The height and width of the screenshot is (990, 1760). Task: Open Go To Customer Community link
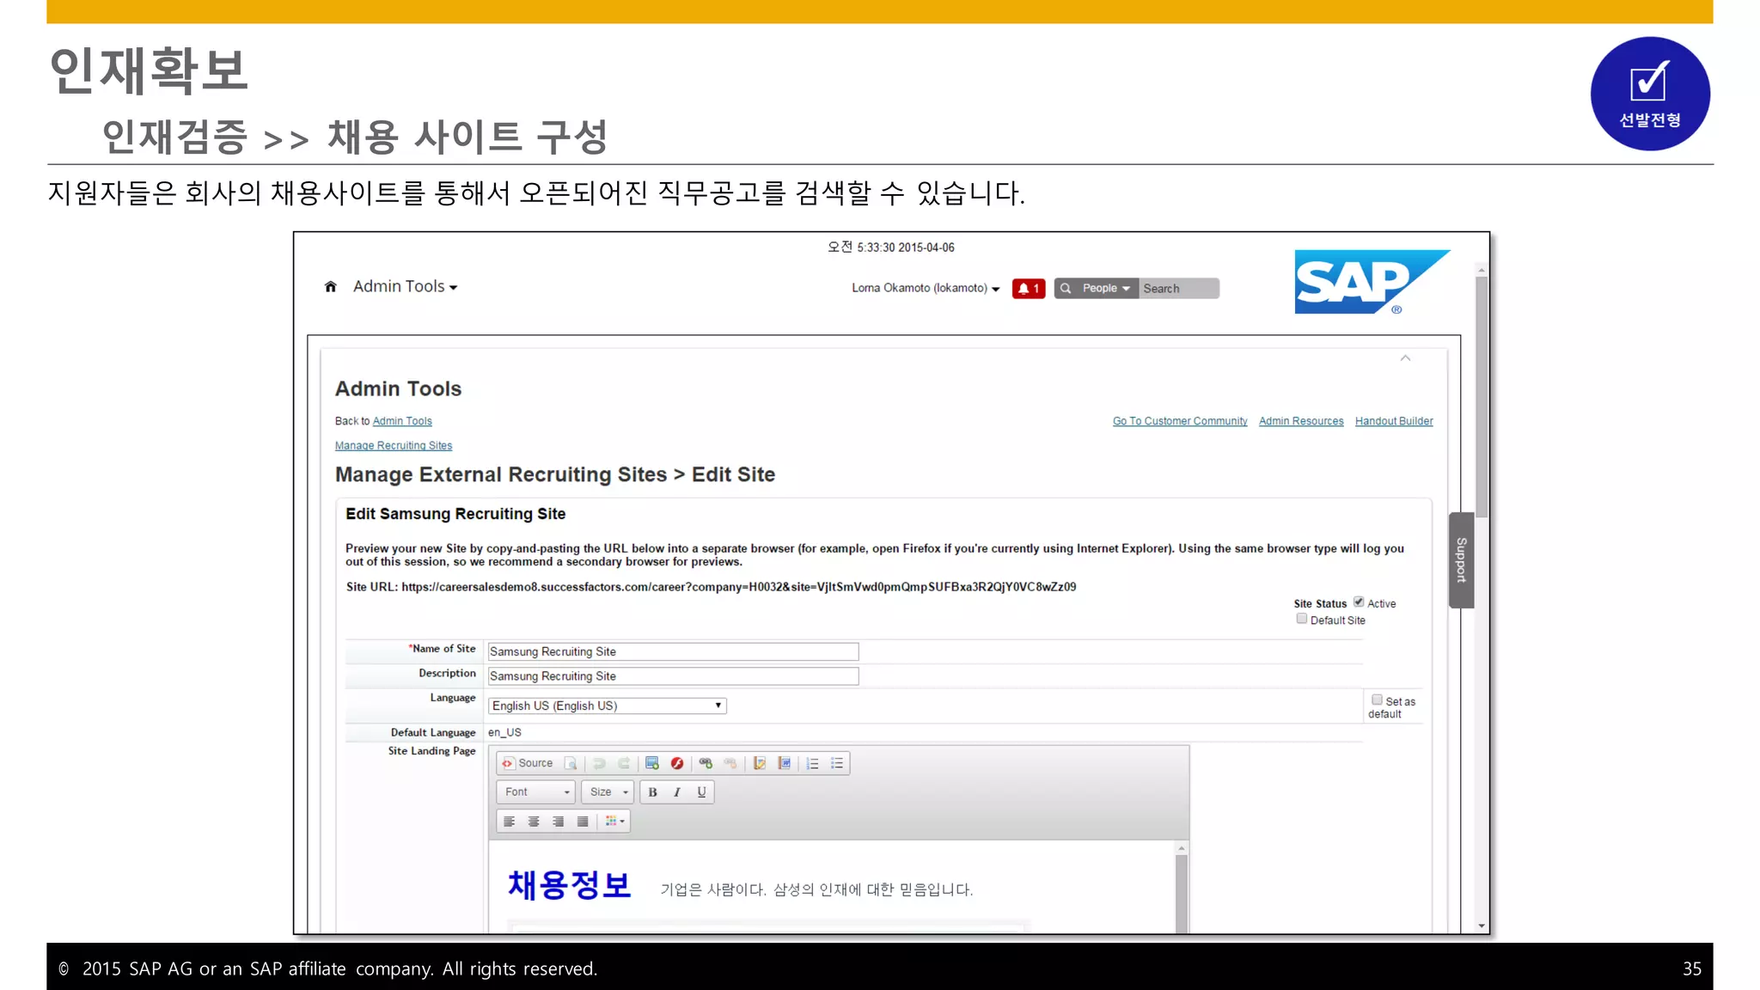1180,421
